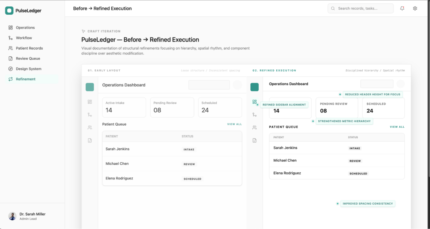Screen dimensions: 430x229
Task: Open the Review Queue page
Action: 33,58
